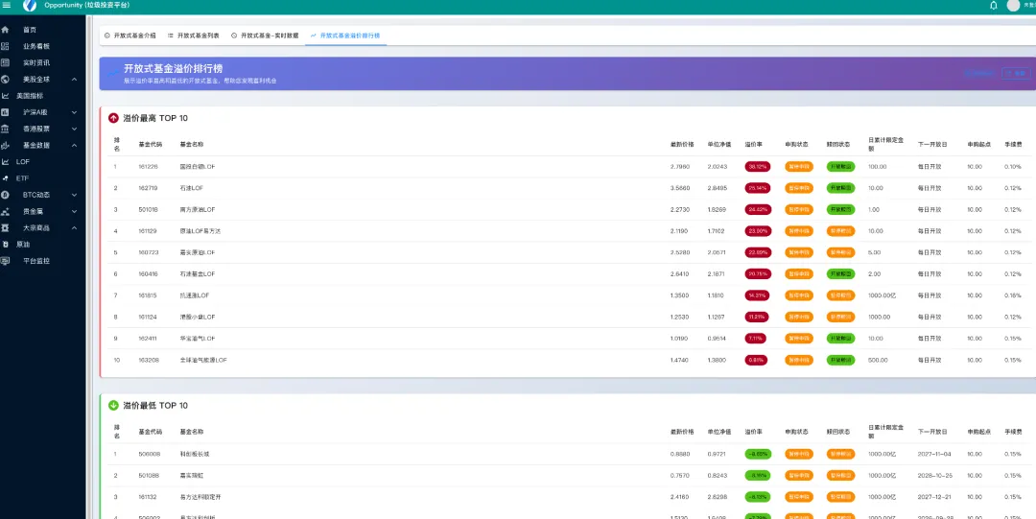The height and width of the screenshot is (519, 1036).
Task: Click fund name 全球油气能源LOF
Action: [x=203, y=360]
